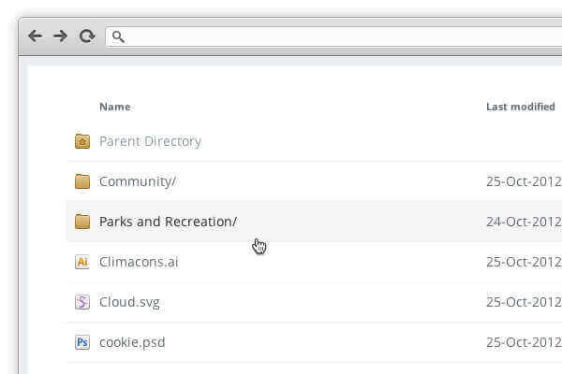Sort by the Last modified column header
This screenshot has width=562, height=374.
(520, 107)
